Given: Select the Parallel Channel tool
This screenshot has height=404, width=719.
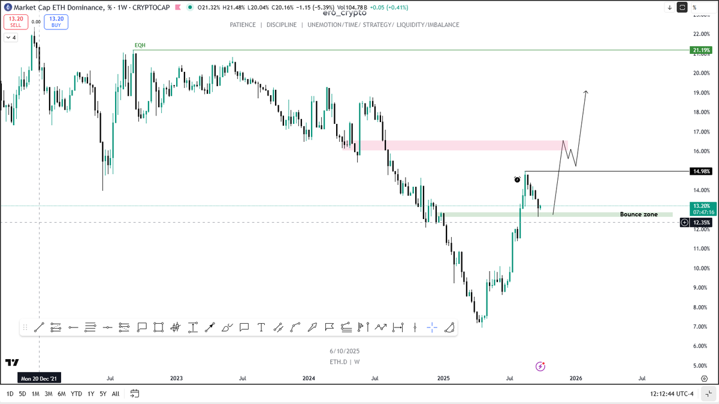Looking at the screenshot, I should [x=279, y=327].
